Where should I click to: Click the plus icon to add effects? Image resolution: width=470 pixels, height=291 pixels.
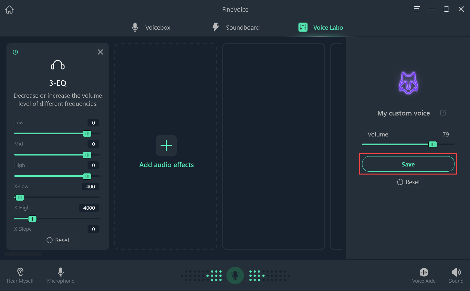pyautogui.click(x=166, y=145)
